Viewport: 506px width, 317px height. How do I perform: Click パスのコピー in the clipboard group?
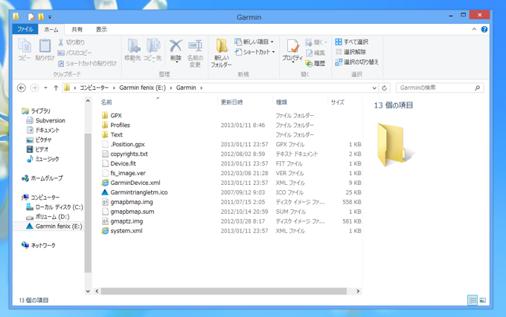75,53
